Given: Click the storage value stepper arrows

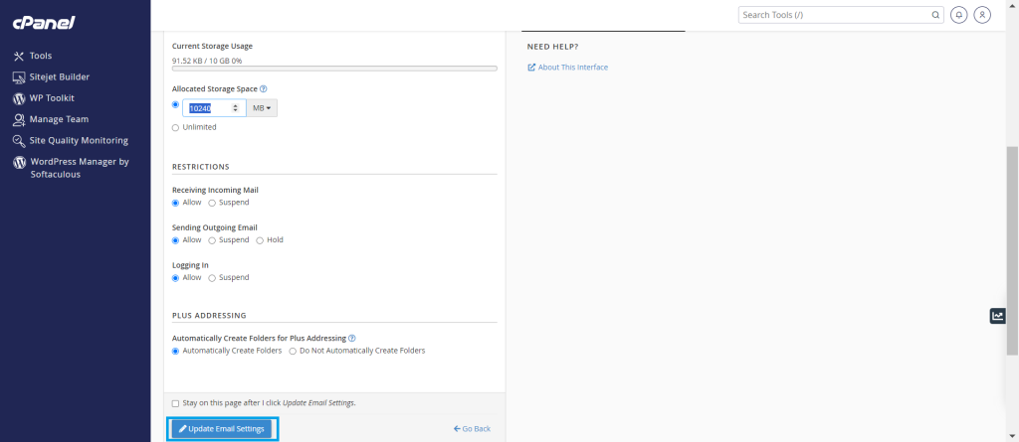Looking at the screenshot, I should click(235, 107).
